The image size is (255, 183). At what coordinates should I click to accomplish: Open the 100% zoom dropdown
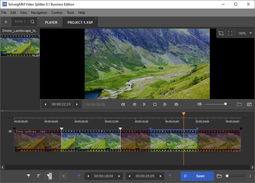[245, 33]
